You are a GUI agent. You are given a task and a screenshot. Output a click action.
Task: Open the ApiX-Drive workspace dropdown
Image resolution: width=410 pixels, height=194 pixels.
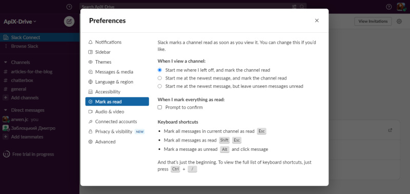[x=20, y=22]
